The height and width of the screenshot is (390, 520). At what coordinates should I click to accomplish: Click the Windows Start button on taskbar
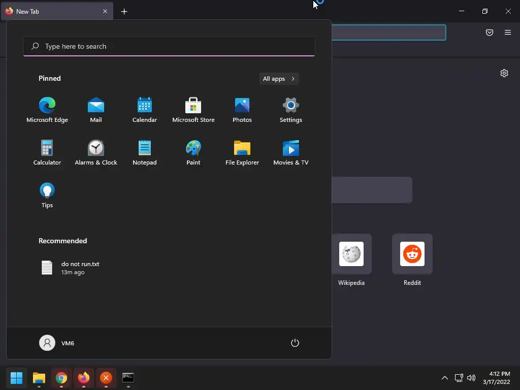coord(16,378)
